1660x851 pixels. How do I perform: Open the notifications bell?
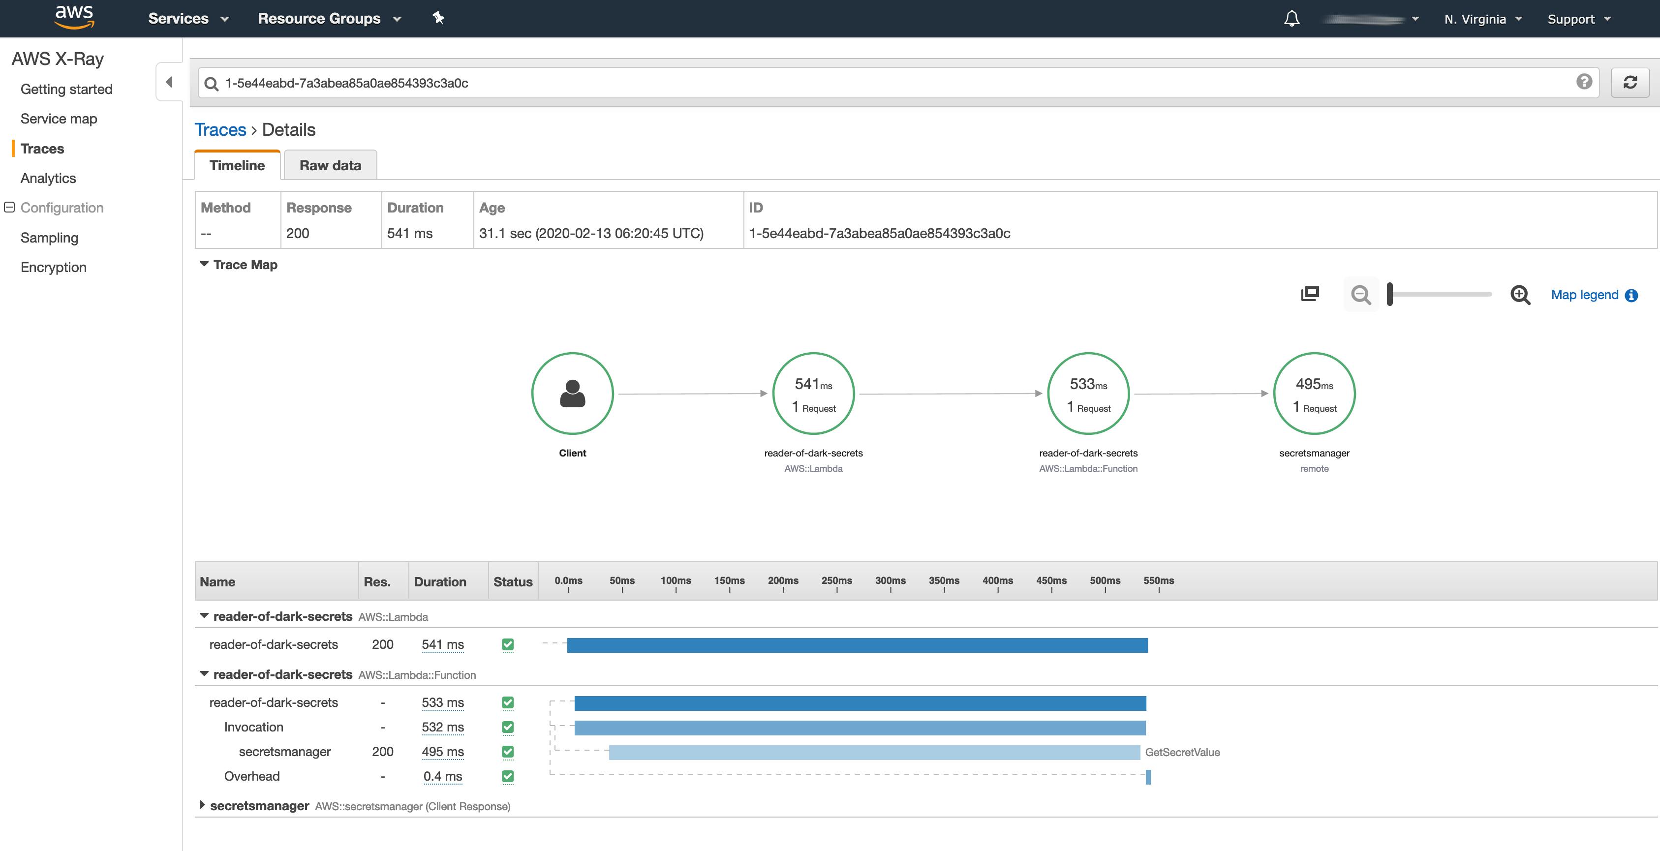(x=1291, y=19)
